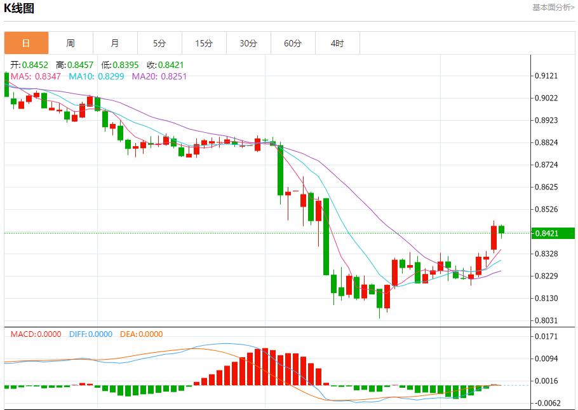
Task: Click the DEA:0.0000 indicator label
Action: click(142, 334)
